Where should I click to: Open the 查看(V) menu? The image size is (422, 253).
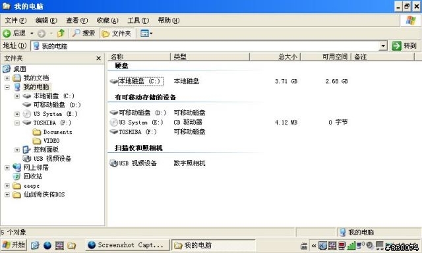pos(77,20)
